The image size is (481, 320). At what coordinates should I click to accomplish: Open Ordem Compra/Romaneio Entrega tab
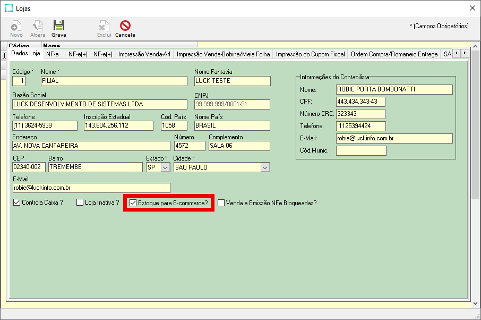point(394,54)
